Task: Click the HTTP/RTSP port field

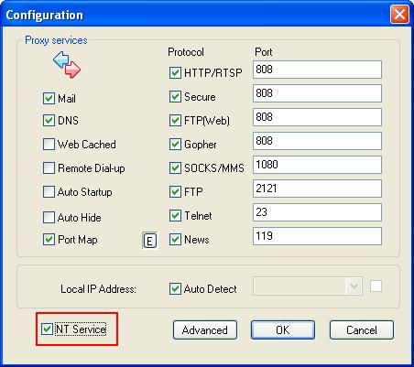Action: coord(317,70)
